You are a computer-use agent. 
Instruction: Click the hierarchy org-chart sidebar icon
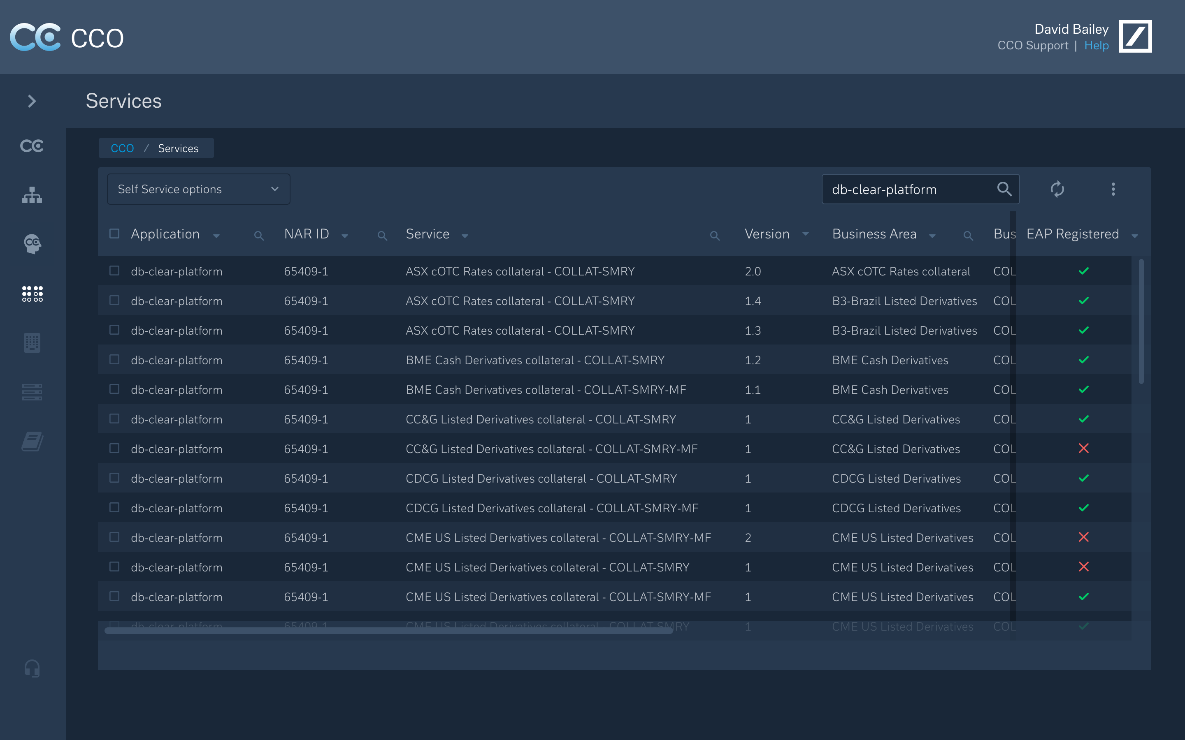[33, 195]
